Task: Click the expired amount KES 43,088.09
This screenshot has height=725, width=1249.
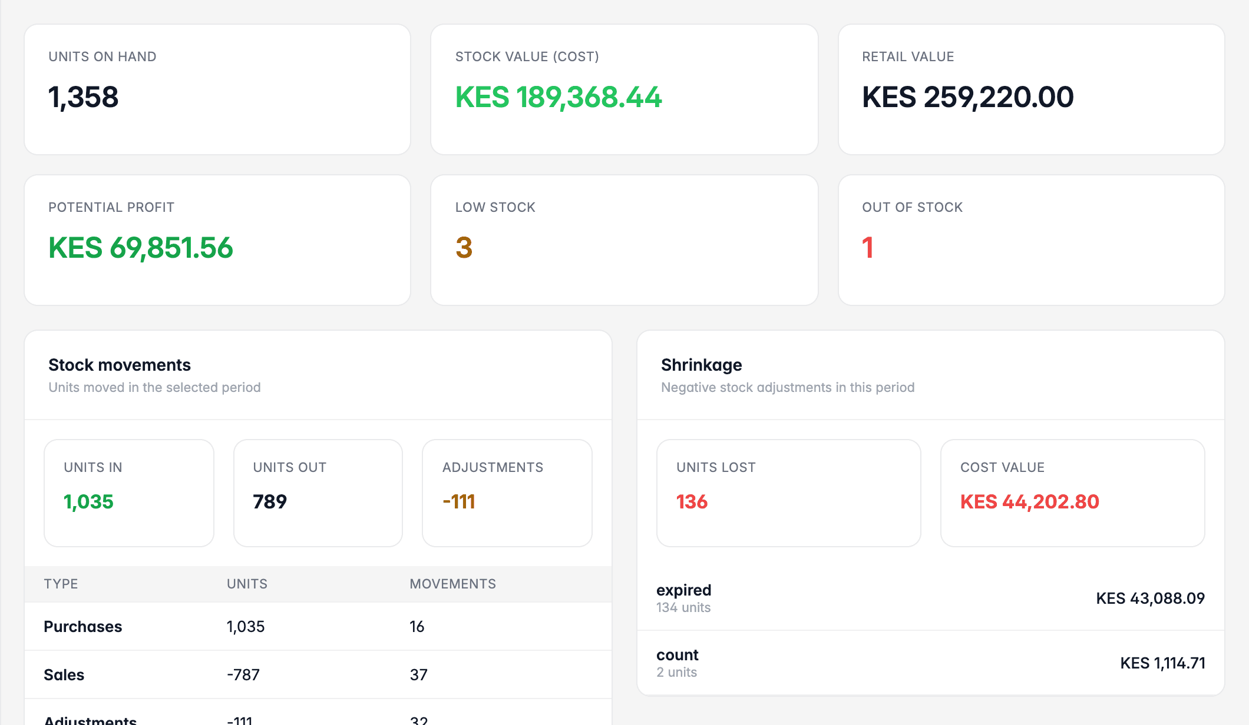Action: pyautogui.click(x=1150, y=598)
